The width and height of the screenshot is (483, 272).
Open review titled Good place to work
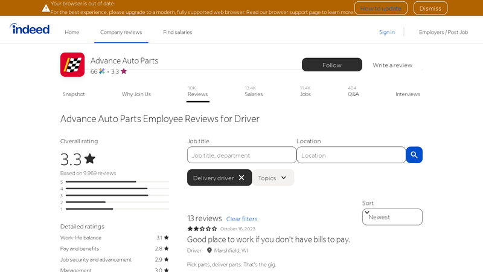268,239
